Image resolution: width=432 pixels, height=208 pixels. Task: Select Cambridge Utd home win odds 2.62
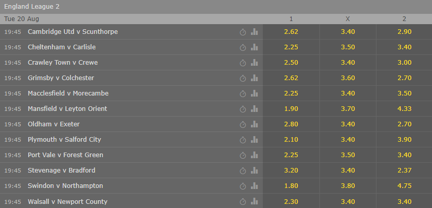291,32
